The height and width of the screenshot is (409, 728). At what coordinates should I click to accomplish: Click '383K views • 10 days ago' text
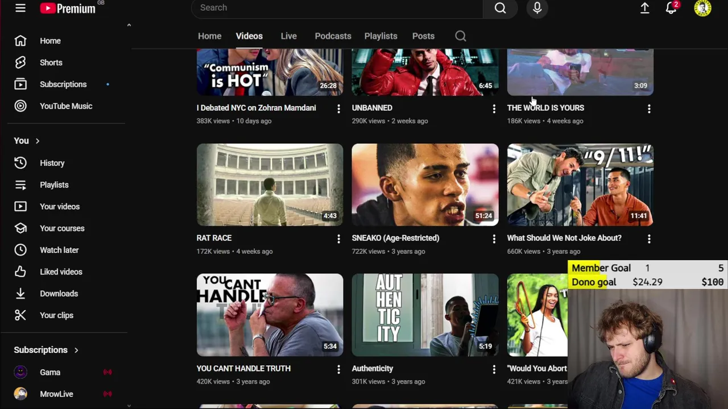point(234,121)
